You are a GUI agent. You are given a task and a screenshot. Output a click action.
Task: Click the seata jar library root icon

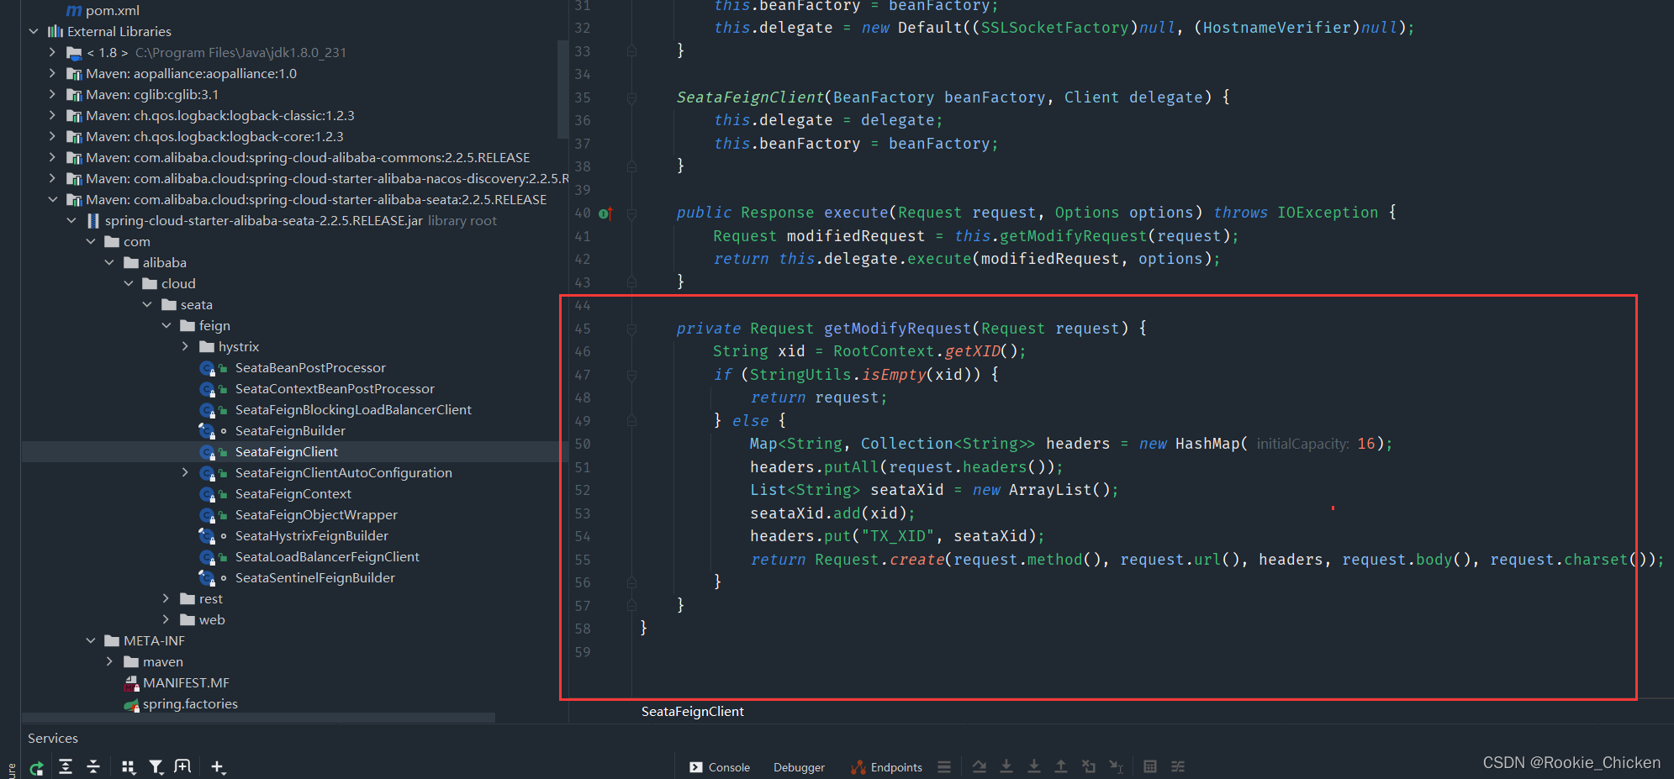[x=93, y=221]
